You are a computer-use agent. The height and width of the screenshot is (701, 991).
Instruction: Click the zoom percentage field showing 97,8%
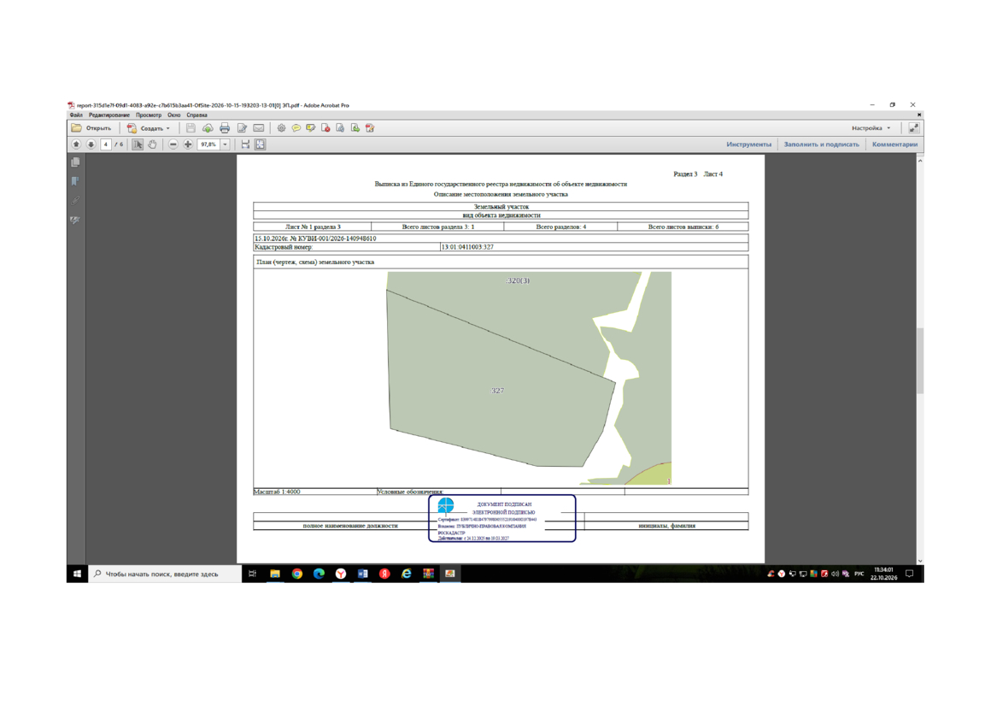[x=208, y=144]
